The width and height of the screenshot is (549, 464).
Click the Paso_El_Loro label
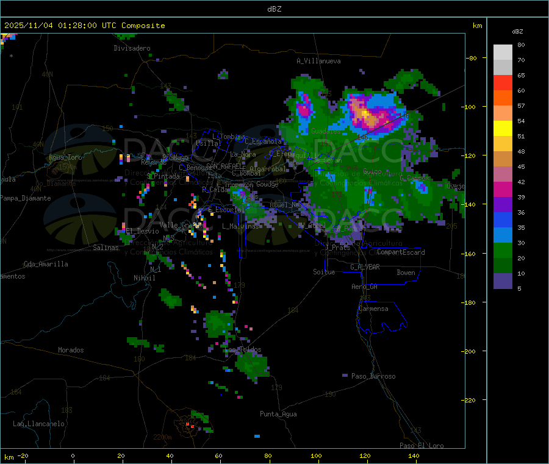coord(422,446)
